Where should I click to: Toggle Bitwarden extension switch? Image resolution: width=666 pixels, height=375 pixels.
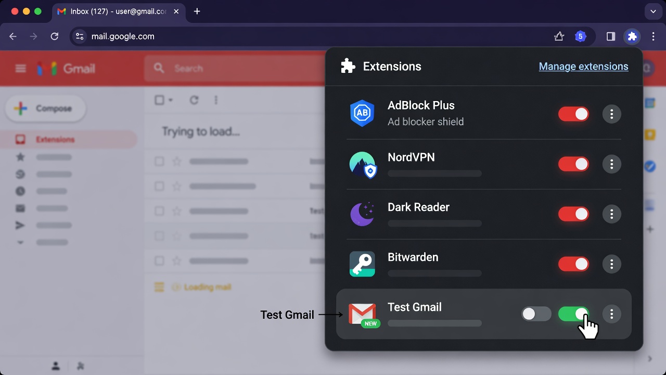coord(573,264)
